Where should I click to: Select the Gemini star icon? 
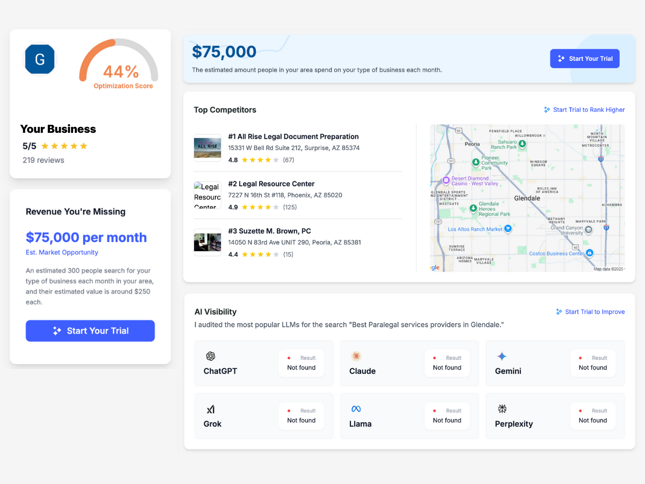503,357
